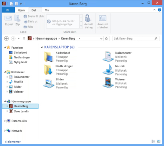Open Avansert sikkerhet settings
Screen dimensions: 164x146
103,22
